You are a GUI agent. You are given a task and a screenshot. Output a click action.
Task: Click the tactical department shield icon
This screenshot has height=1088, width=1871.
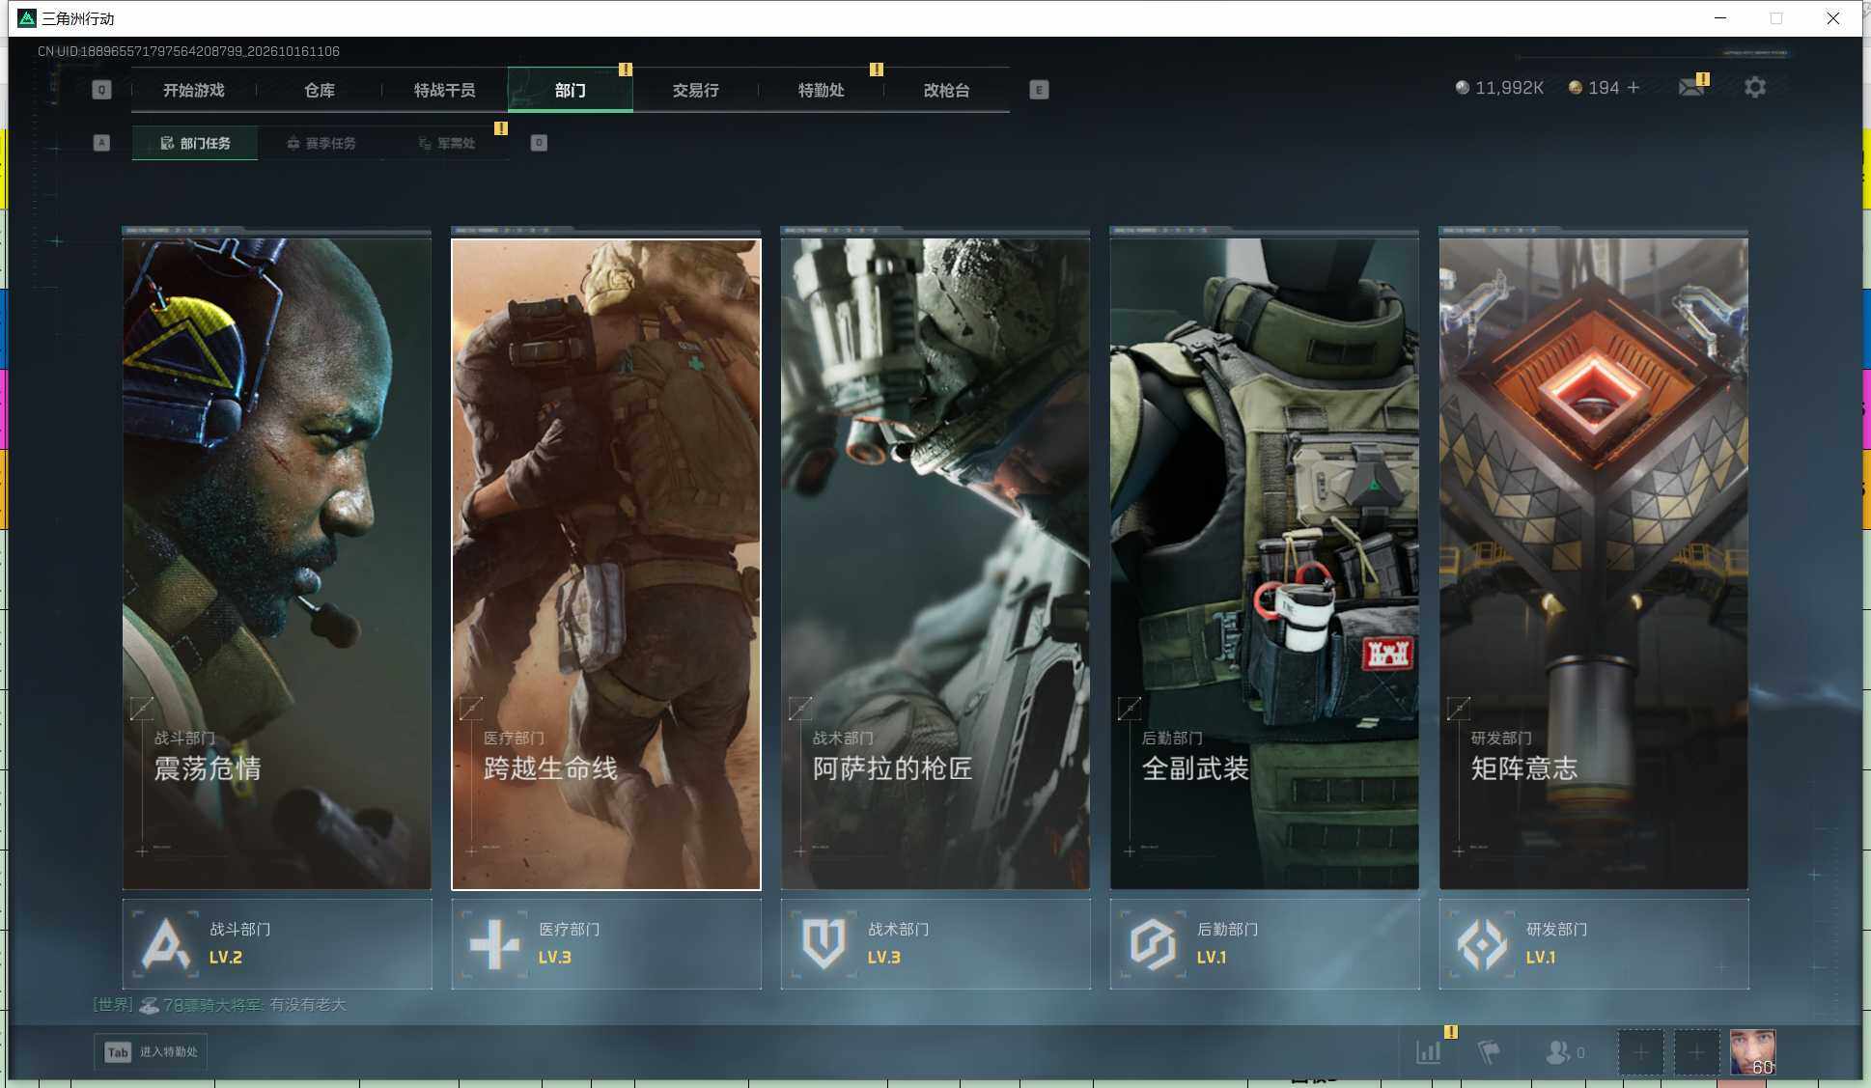pos(824,943)
